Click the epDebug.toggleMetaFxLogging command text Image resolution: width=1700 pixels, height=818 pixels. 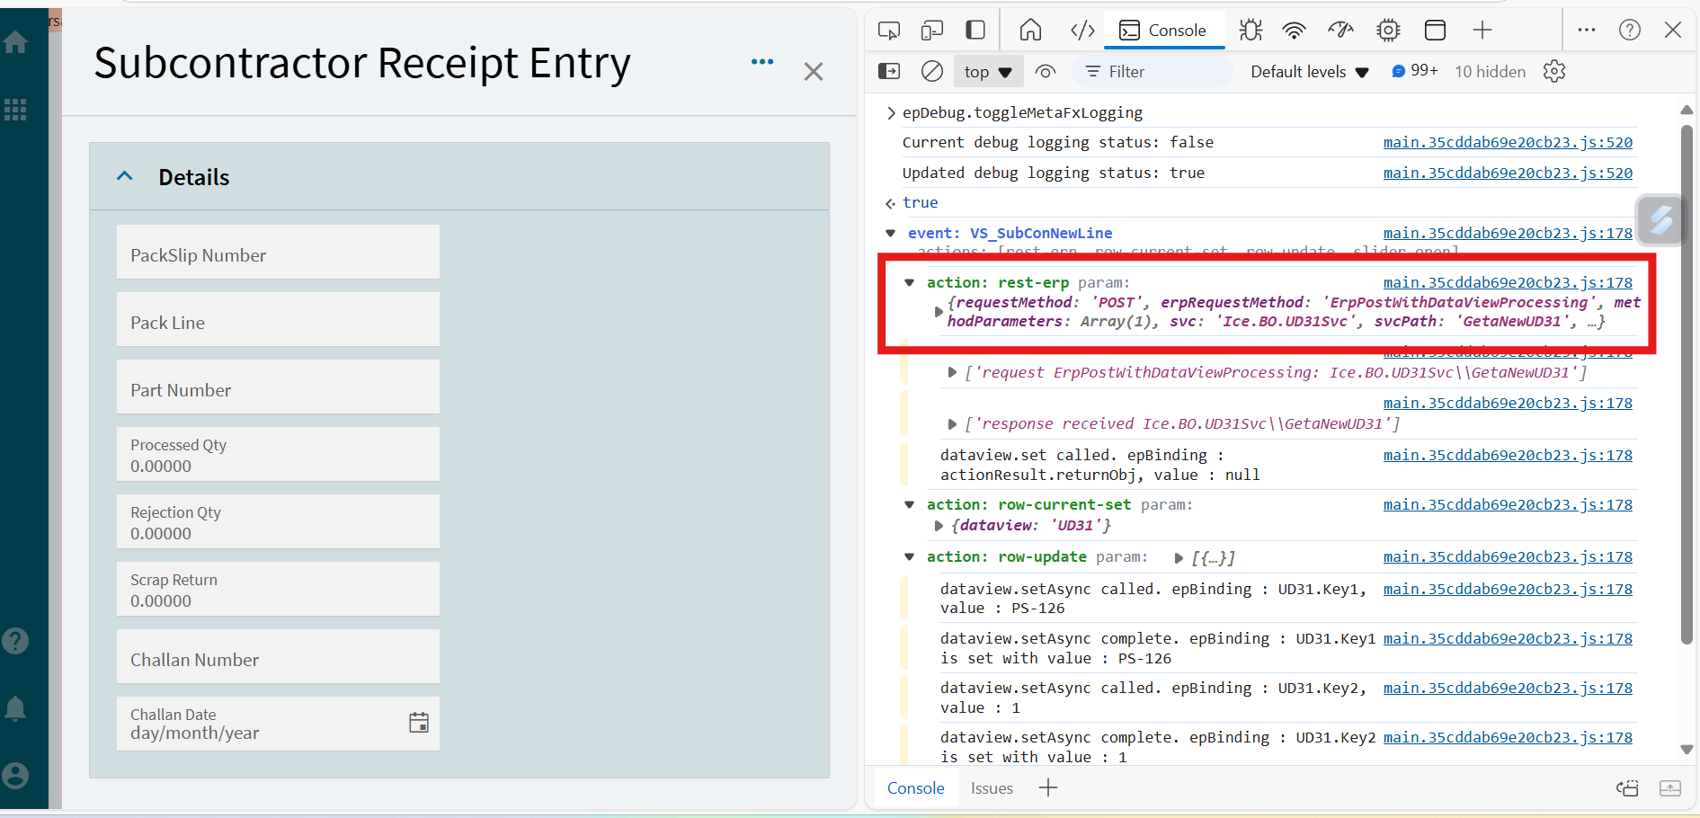[1023, 112]
